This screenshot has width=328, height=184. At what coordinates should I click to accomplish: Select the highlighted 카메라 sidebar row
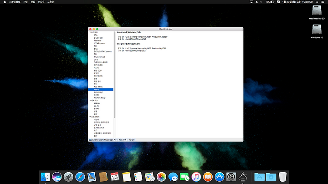(101, 89)
